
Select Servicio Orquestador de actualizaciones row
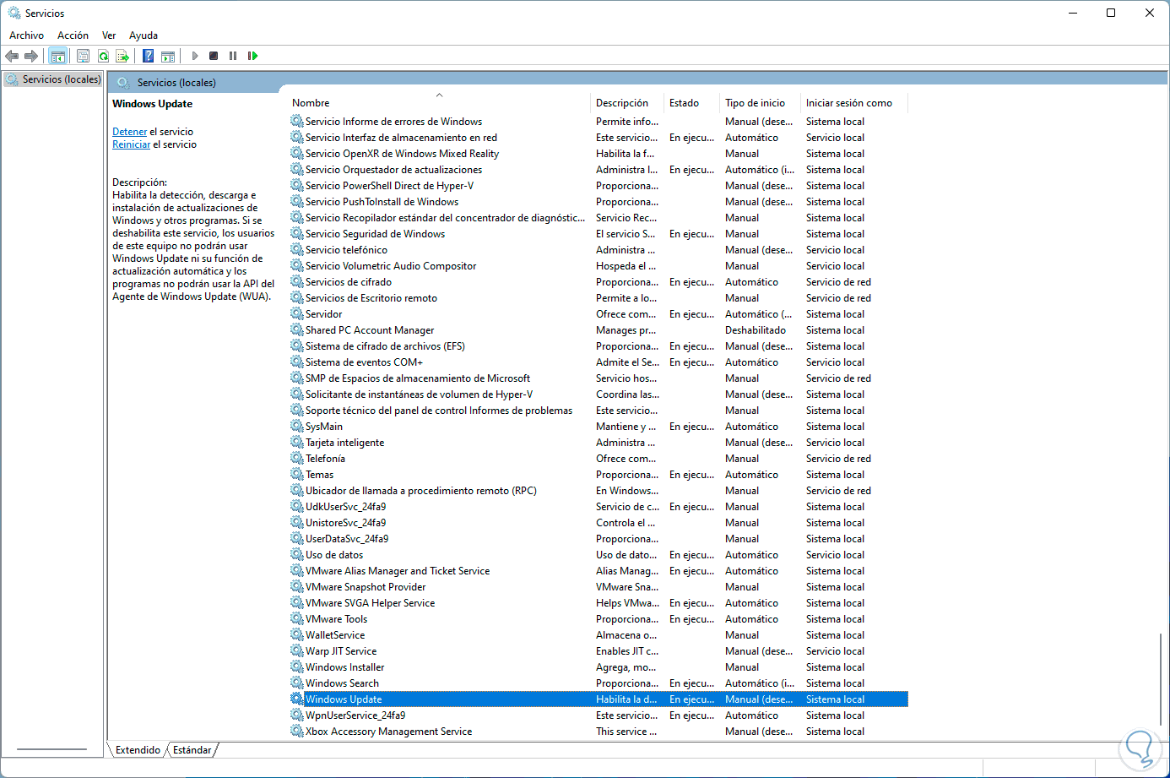click(599, 170)
